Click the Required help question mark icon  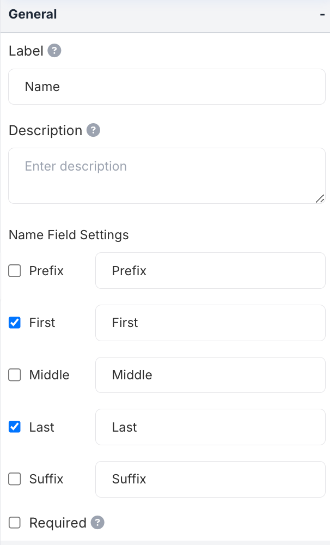(97, 523)
